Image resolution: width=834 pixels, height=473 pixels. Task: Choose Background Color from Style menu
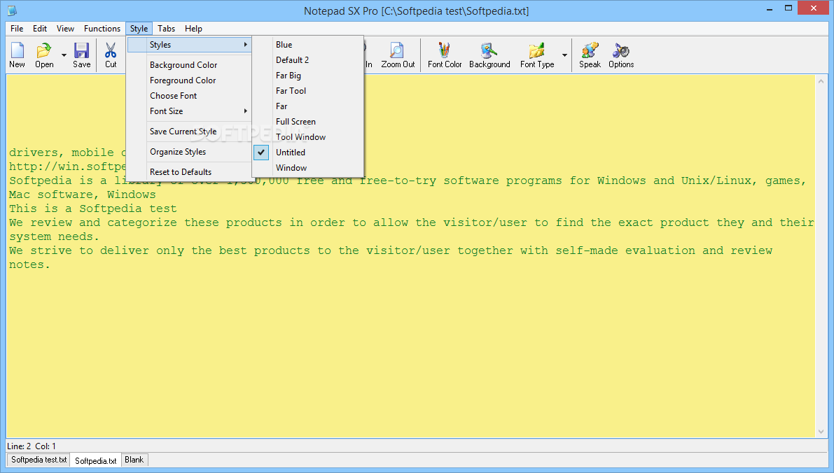(x=190, y=65)
